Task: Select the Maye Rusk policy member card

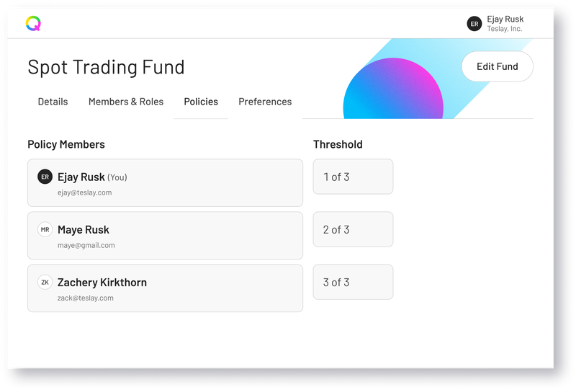Action: tap(166, 236)
